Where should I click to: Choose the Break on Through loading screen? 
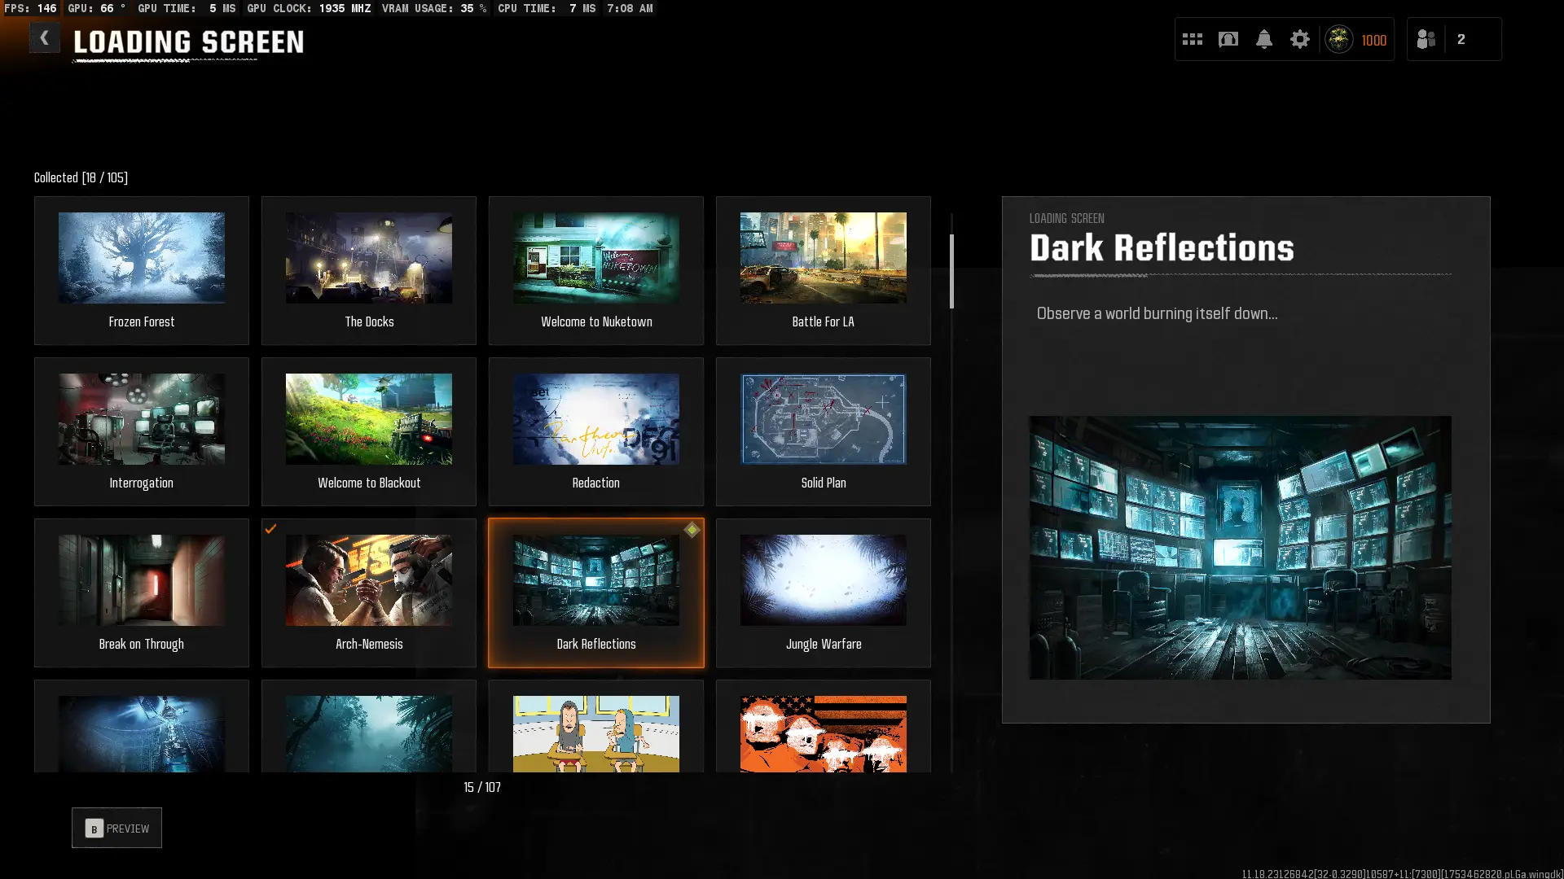[142, 593]
